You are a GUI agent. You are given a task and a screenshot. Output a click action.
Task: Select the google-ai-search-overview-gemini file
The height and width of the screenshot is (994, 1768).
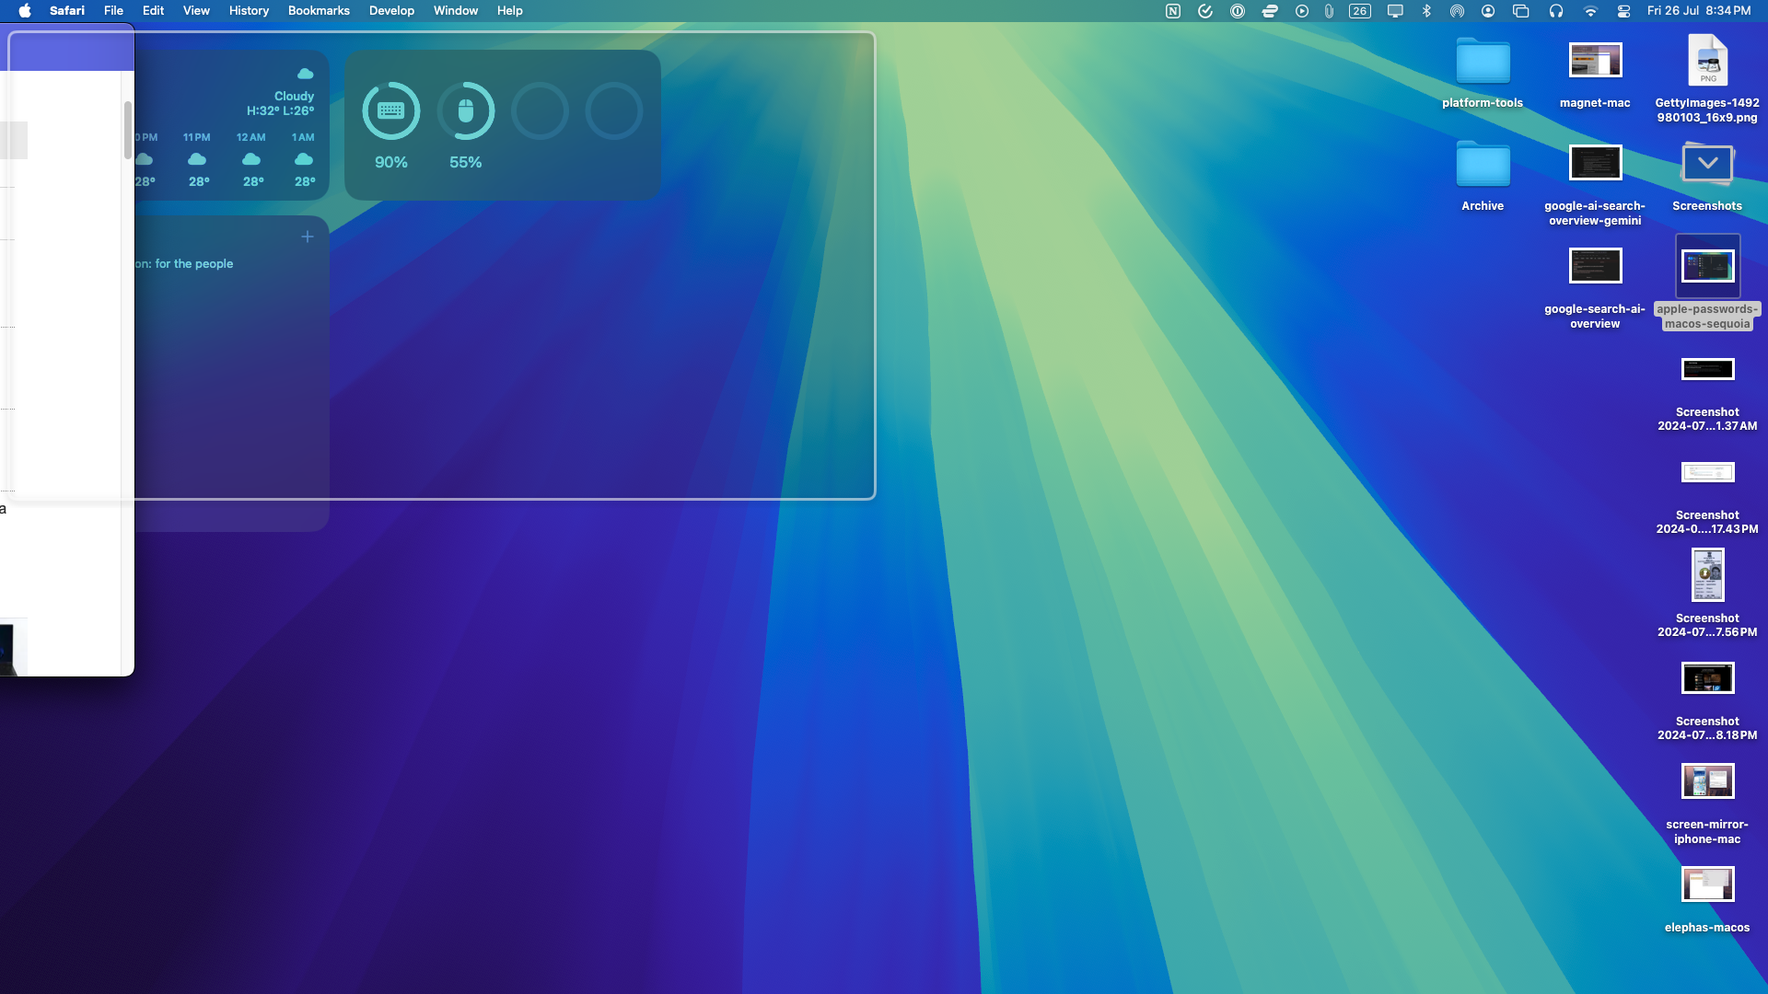point(1595,164)
